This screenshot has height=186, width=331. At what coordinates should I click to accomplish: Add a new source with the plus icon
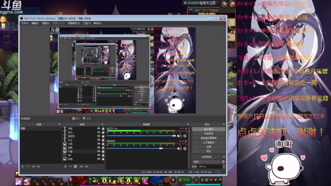[x=65, y=166]
